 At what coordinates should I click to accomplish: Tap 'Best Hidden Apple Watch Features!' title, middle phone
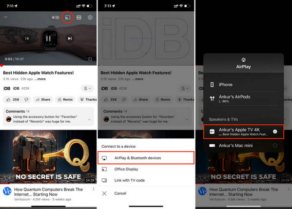pyautogui.click(x=136, y=73)
